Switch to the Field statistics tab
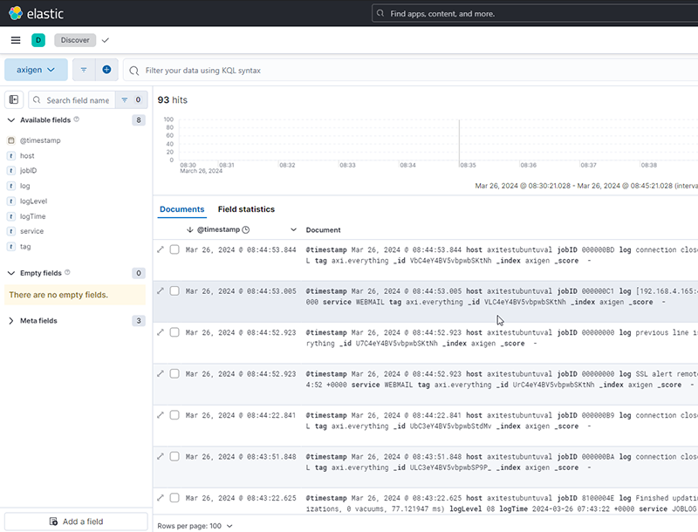 coord(246,209)
